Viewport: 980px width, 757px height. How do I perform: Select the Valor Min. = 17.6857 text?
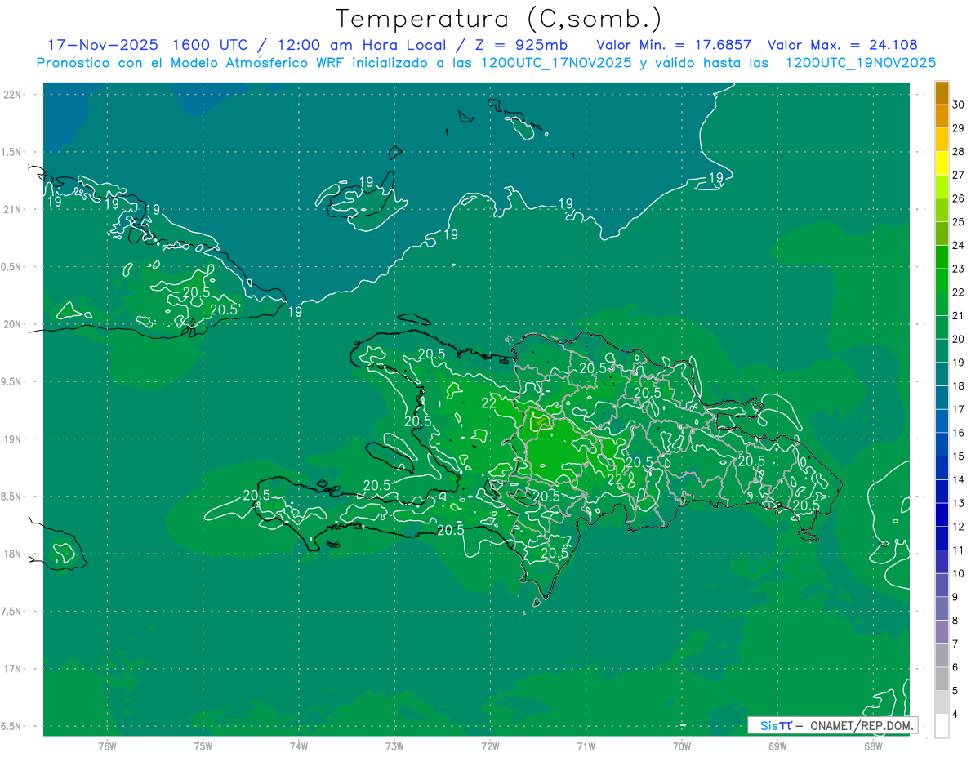click(x=674, y=45)
